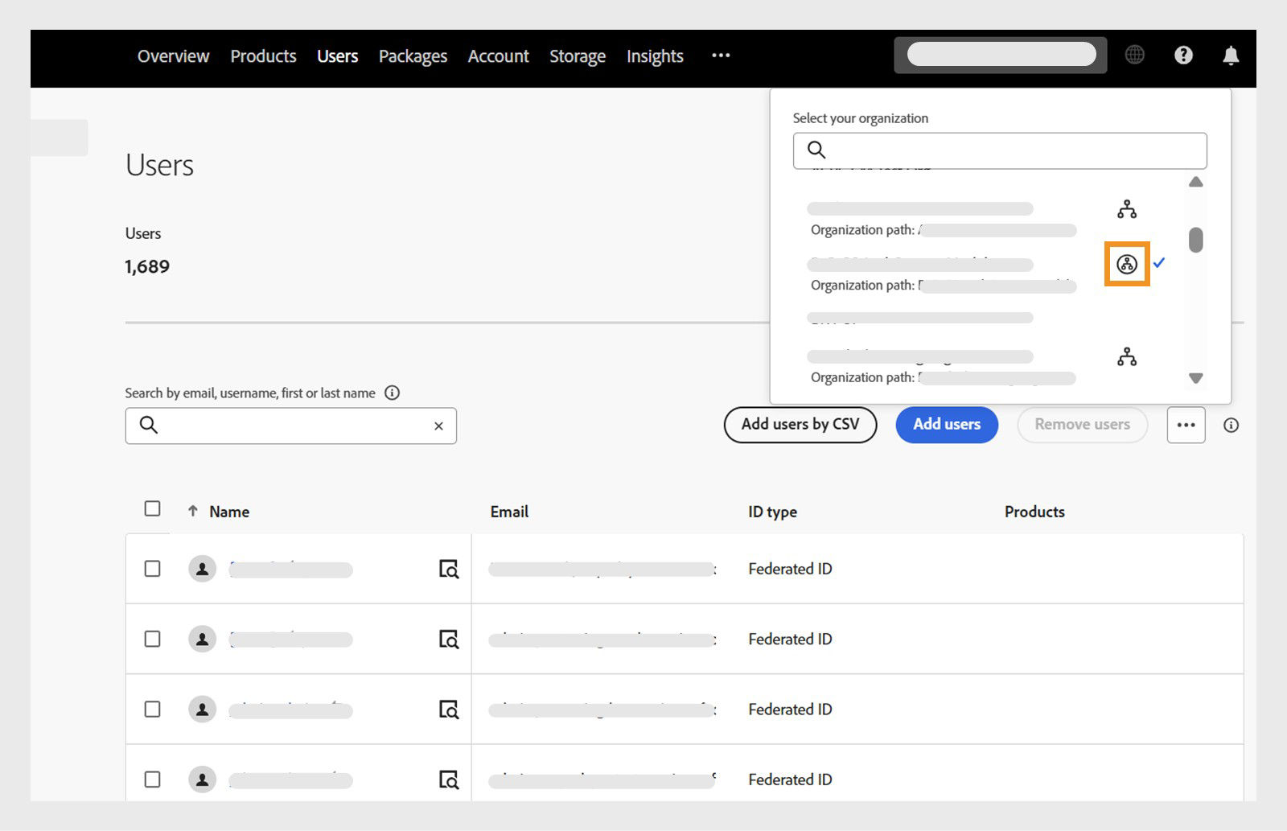This screenshot has width=1287, height=831.
Task: Click the first user's avatar icon
Action: [202, 569]
